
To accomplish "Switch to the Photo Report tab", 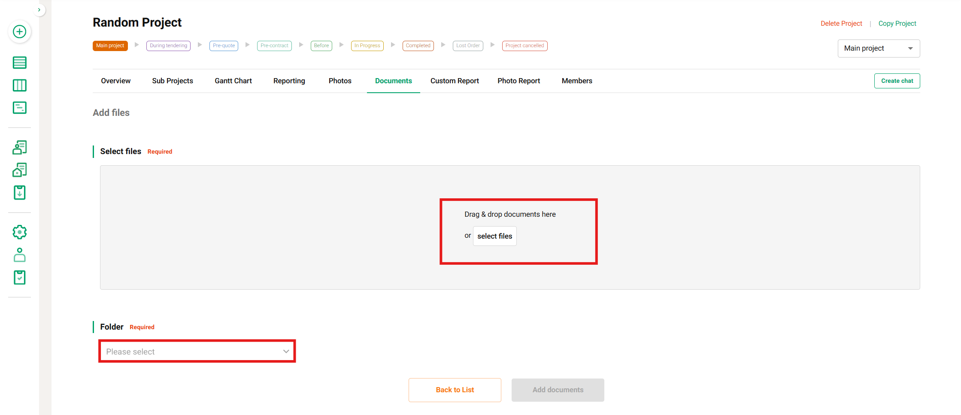I will [x=518, y=81].
